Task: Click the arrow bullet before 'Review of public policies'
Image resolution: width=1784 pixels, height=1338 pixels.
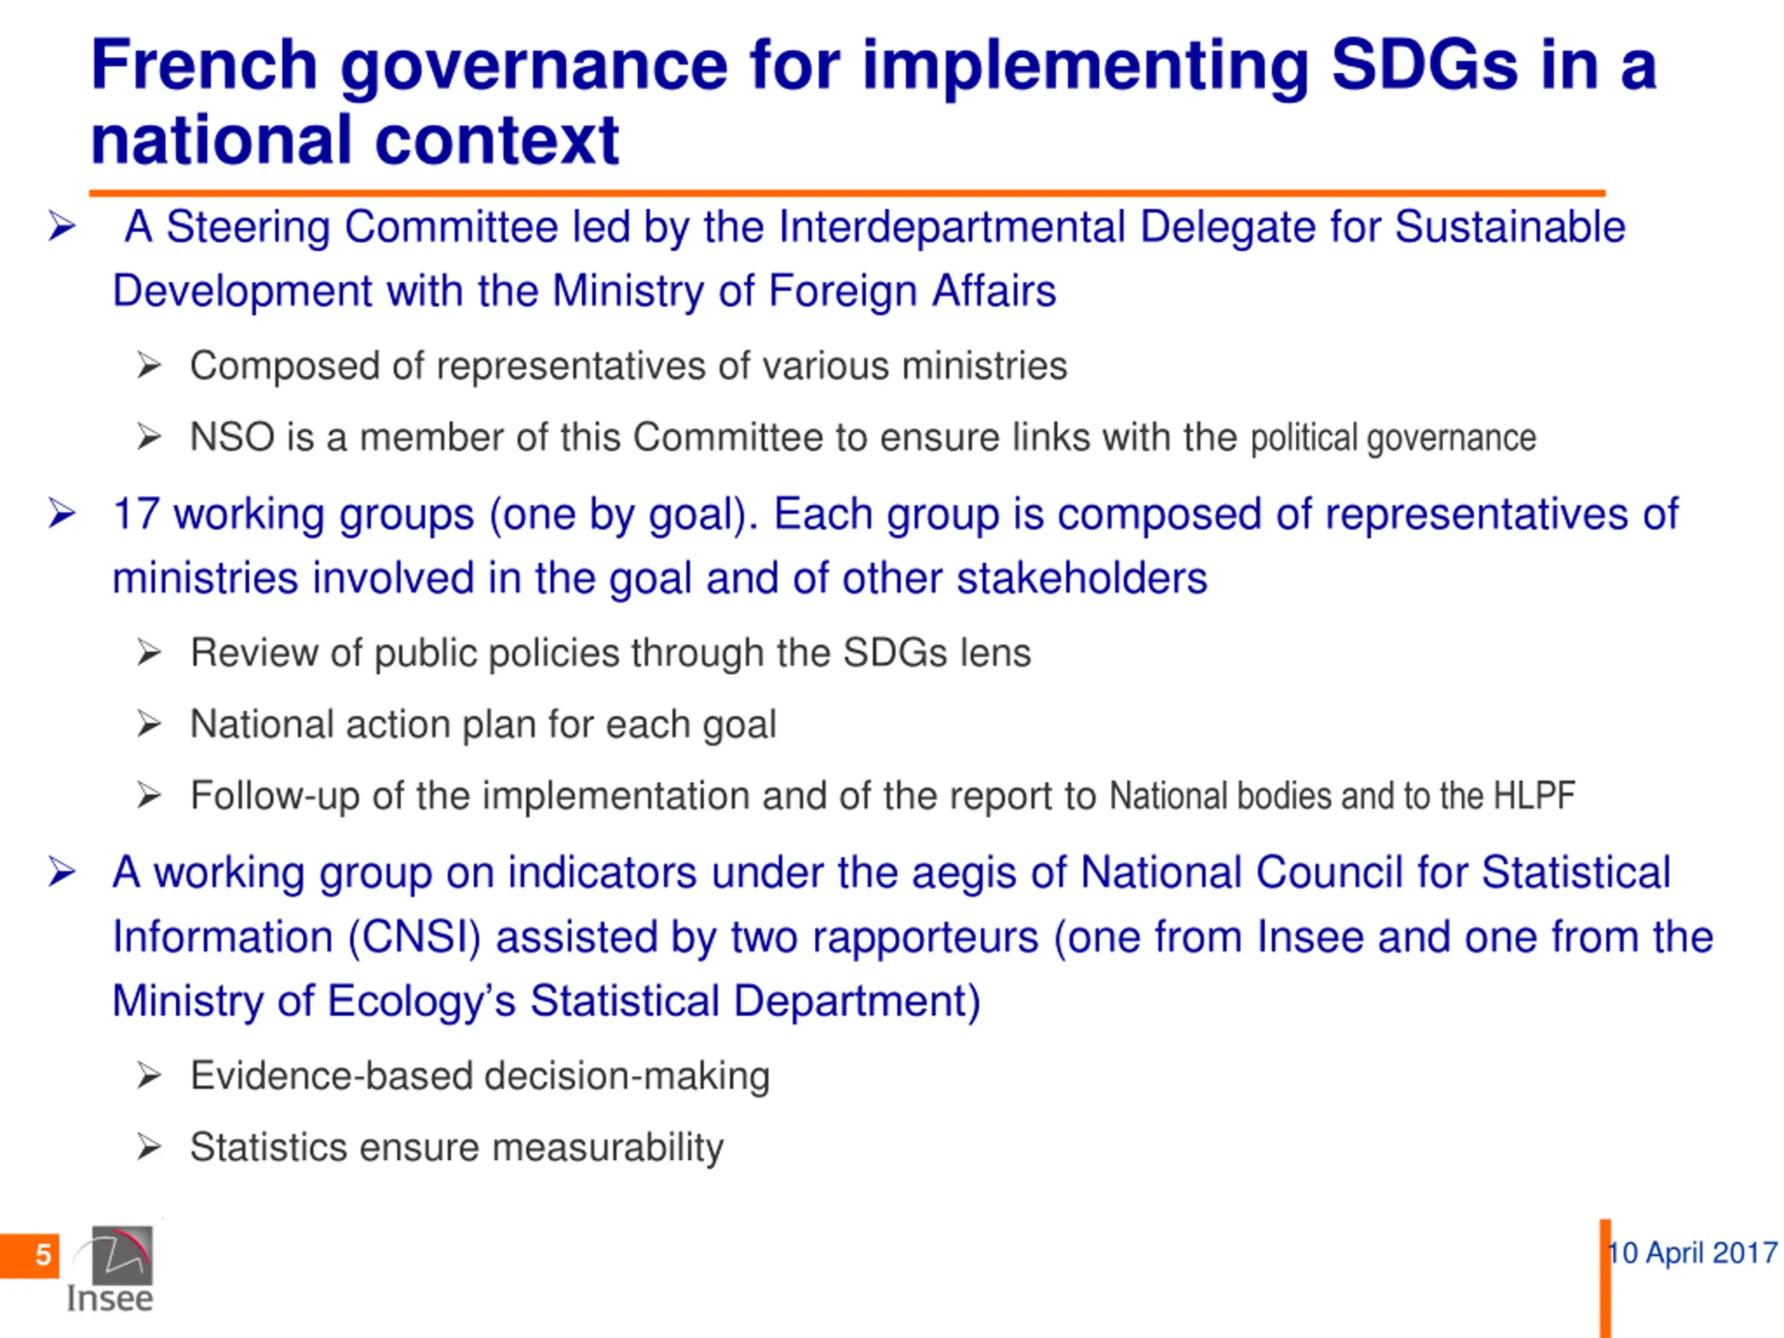Action: 149,652
